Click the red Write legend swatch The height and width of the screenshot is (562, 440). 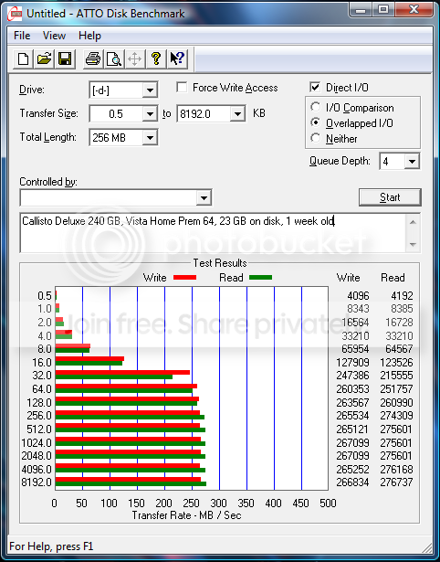click(x=184, y=278)
